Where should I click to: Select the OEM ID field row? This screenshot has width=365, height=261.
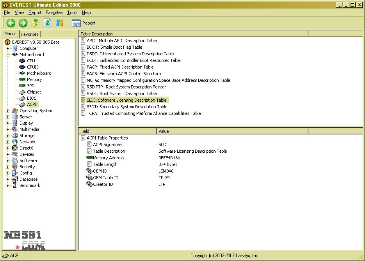pyautogui.click(x=100, y=171)
